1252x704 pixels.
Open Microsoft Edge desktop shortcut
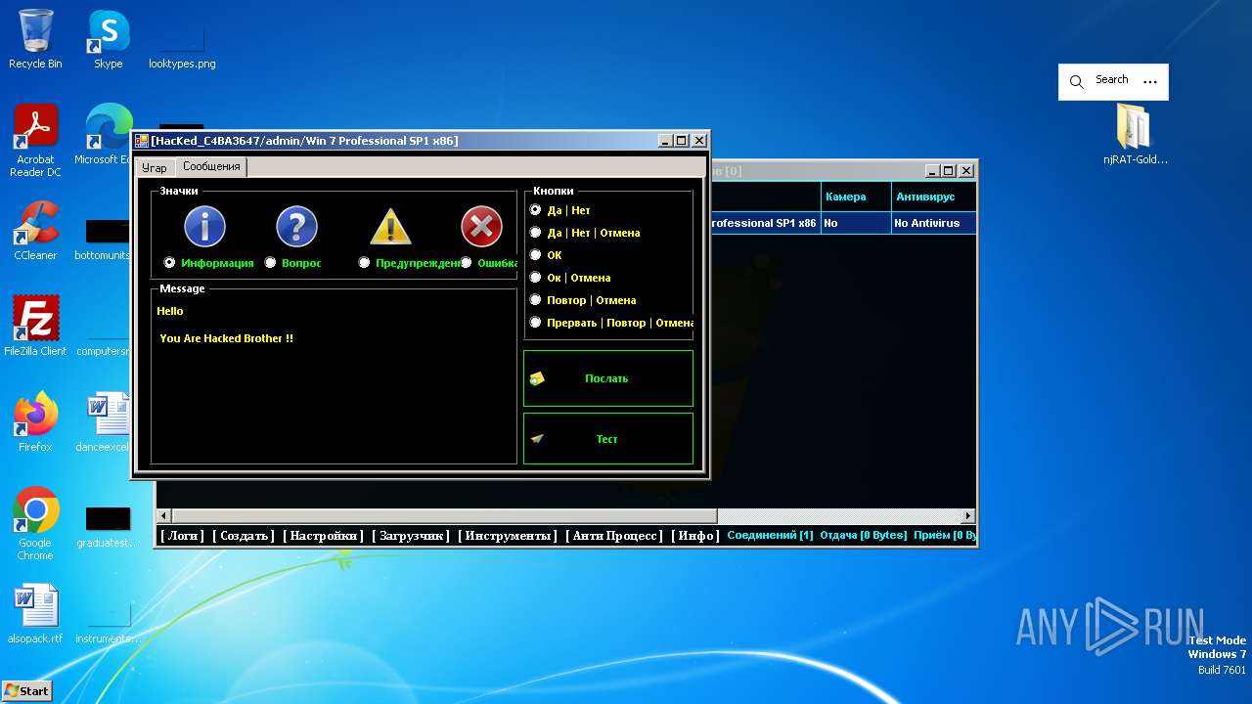pyautogui.click(x=106, y=135)
